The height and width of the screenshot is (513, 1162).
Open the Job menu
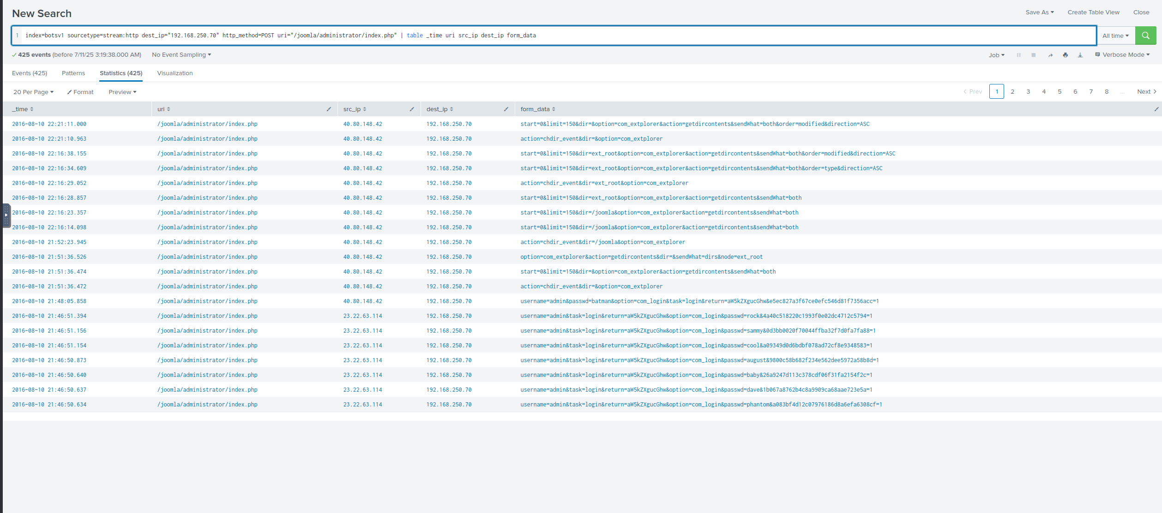[996, 55]
